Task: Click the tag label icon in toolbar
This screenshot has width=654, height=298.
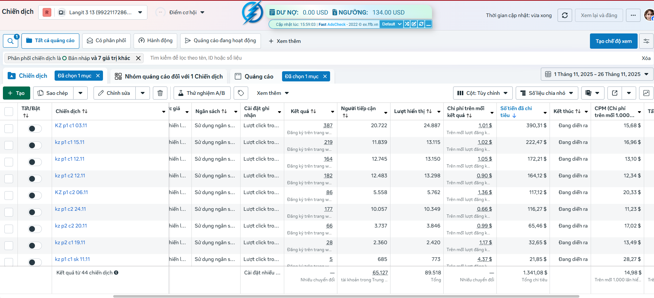Action: (x=241, y=93)
